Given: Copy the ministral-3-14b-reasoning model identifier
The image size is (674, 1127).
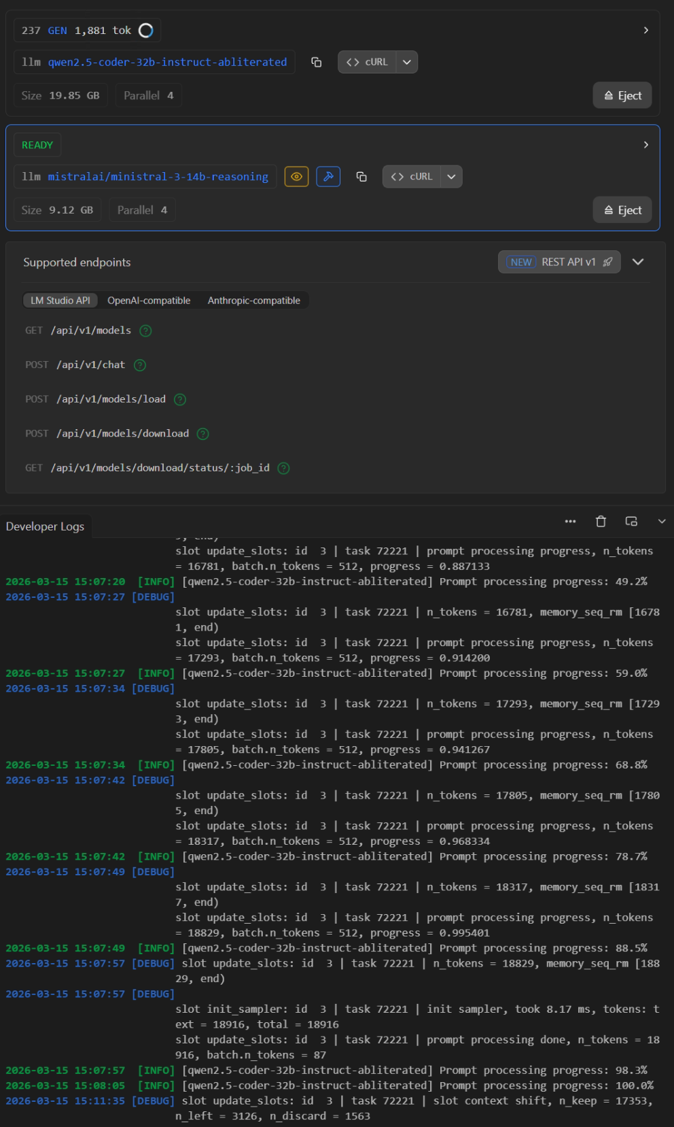Looking at the screenshot, I should [361, 177].
